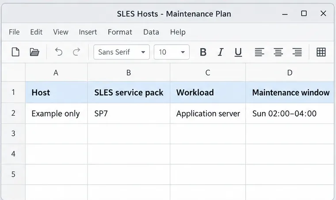This screenshot has width=336, height=200.
Task: Redo the last undone action
Action: [x=76, y=52]
